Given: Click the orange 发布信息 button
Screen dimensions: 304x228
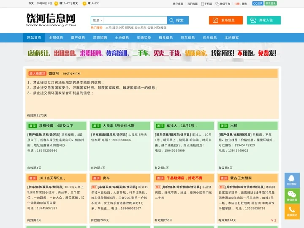Looking at the screenshot, I should coord(225,20).
